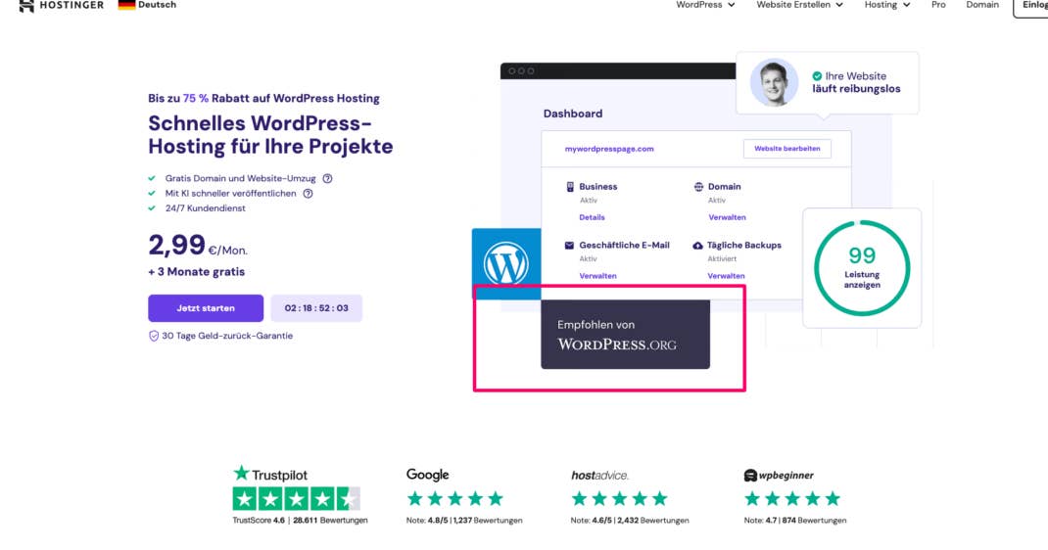
Task: Click the Website bearbeiten button
Action: [x=786, y=149]
